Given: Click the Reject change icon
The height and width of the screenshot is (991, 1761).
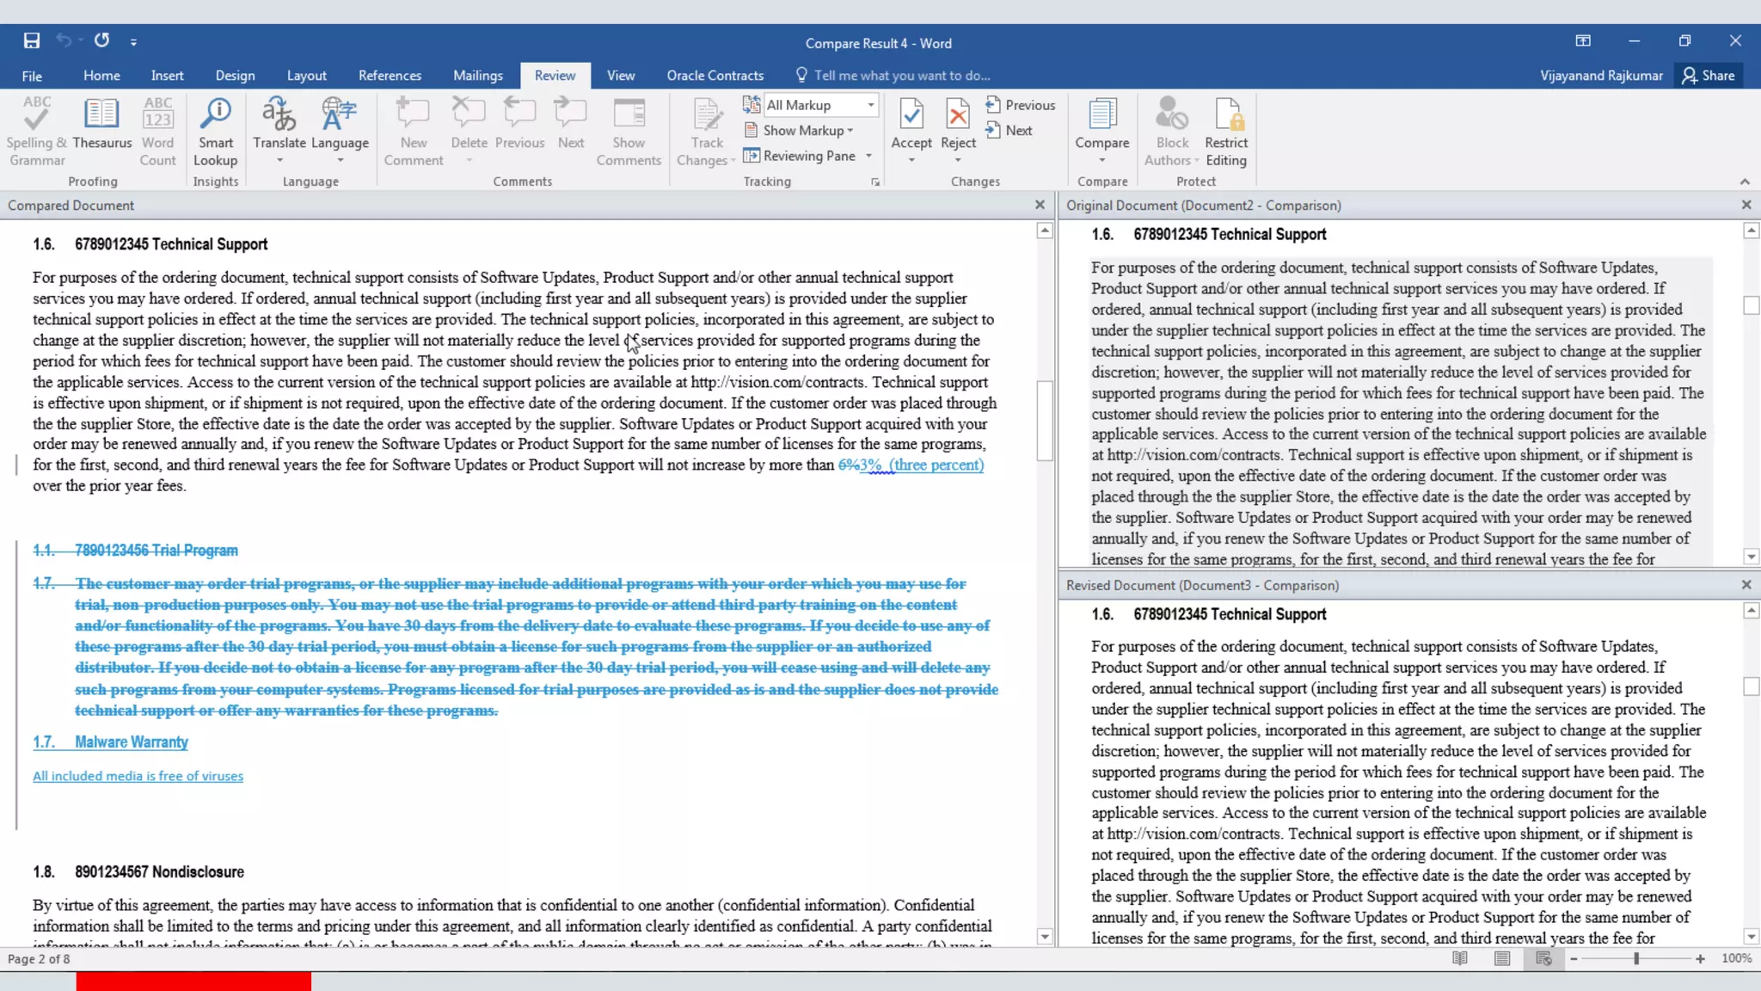Looking at the screenshot, I should [958, 115].
